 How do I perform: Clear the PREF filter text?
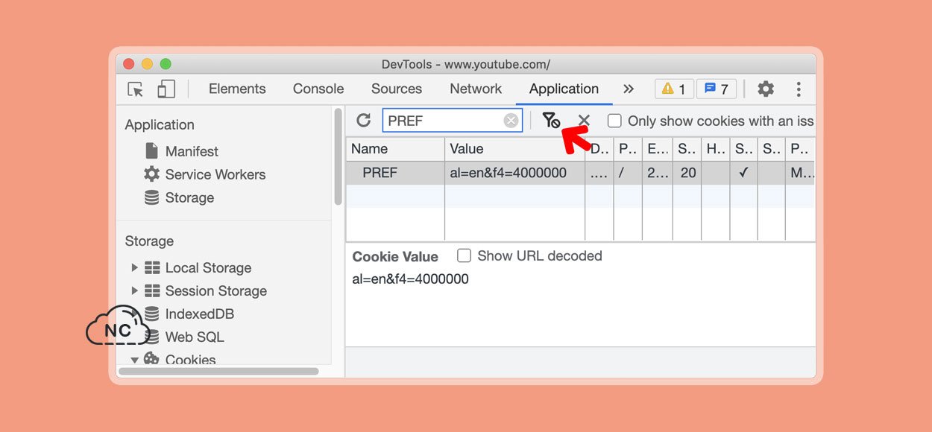[x=511, y=121]
